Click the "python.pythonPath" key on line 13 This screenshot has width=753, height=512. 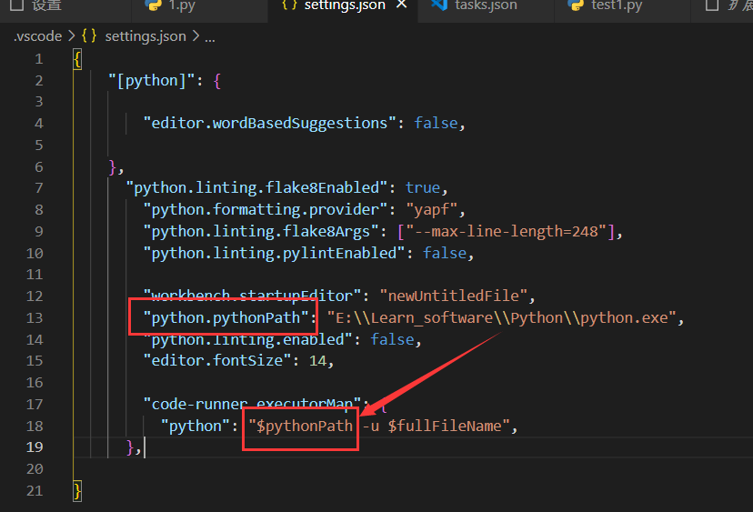pyautogui.click(x=226, y=318)
